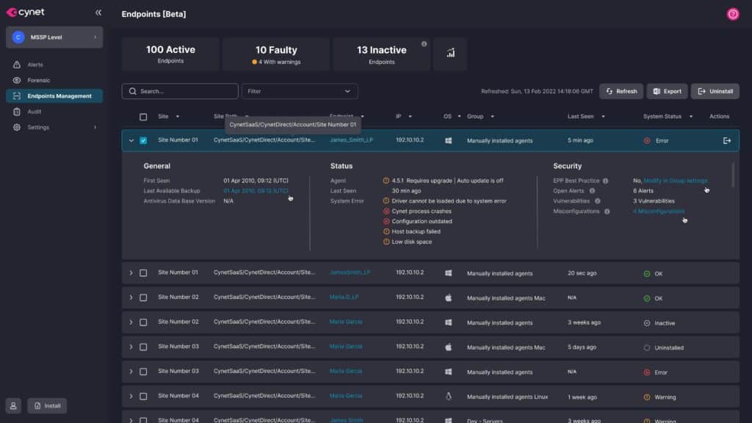The image size is (752, 423).
Task: Open the user profile icon at bottom left
Action: click(x=13, y=405)
